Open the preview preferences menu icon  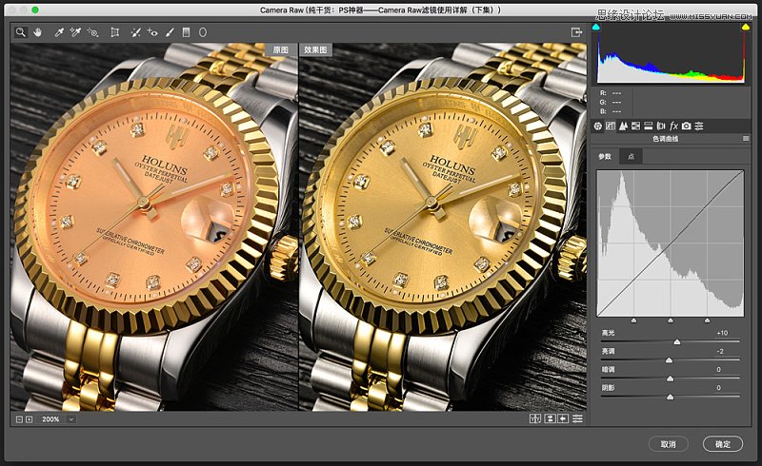coord(577,418)
